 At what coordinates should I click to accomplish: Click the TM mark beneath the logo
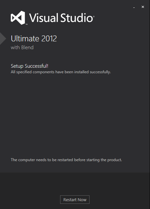(x=27, y=25)
